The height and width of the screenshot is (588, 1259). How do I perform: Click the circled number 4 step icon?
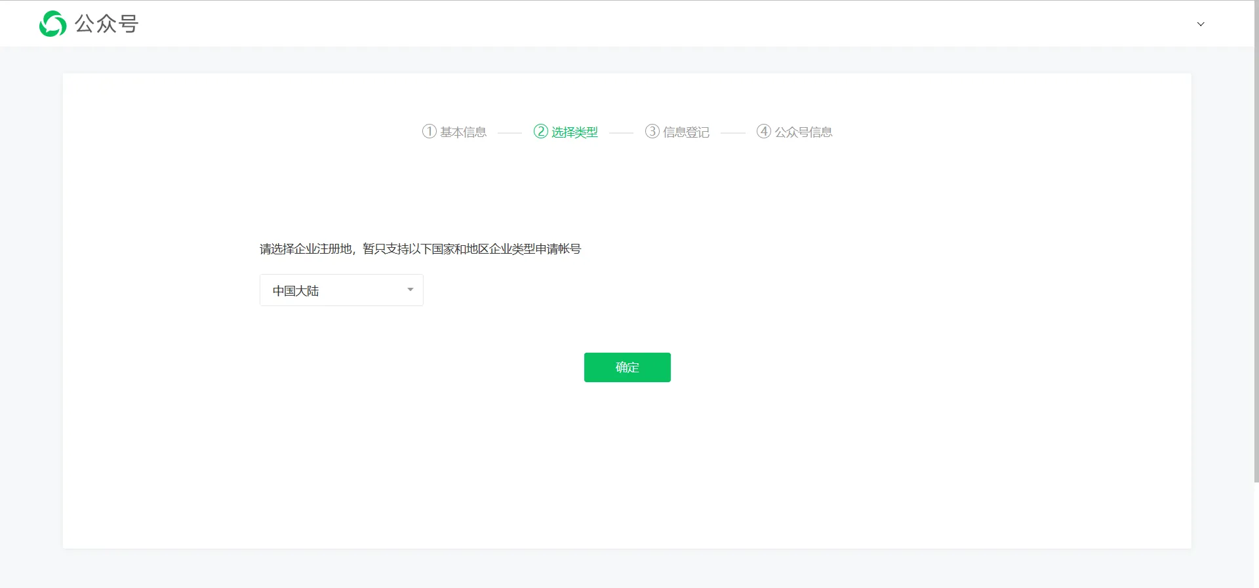point(764,132)
